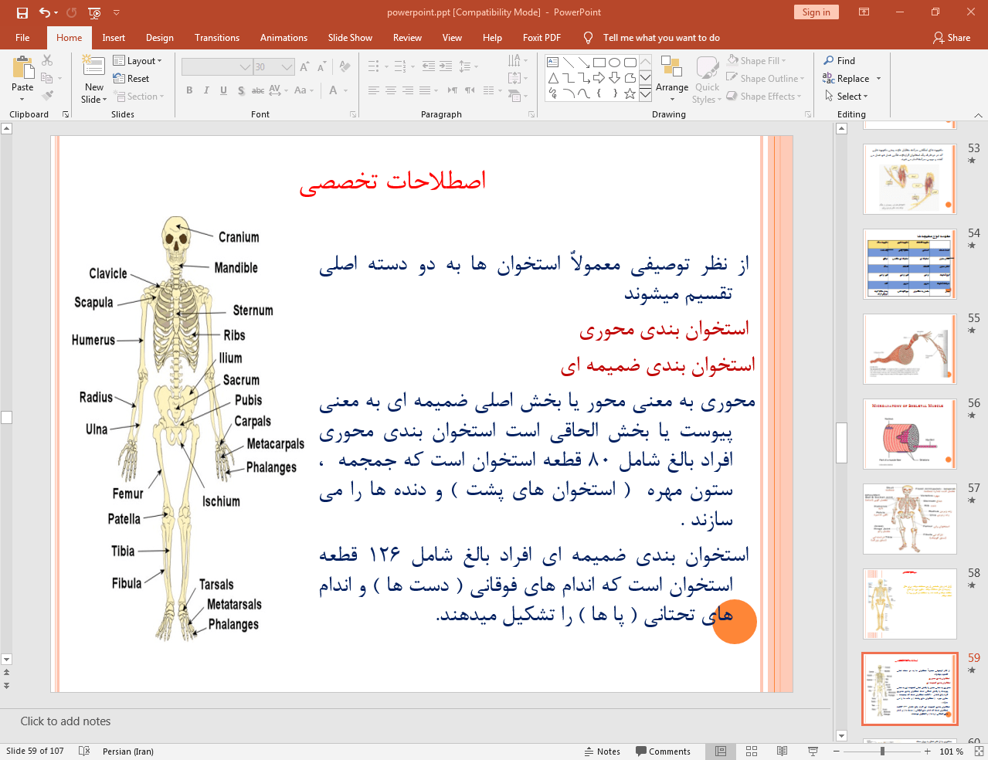The height and width of the screenshot is (760, 988).
Task: Toggle Strikethrough formatting
Action: [x=258, y=90]
